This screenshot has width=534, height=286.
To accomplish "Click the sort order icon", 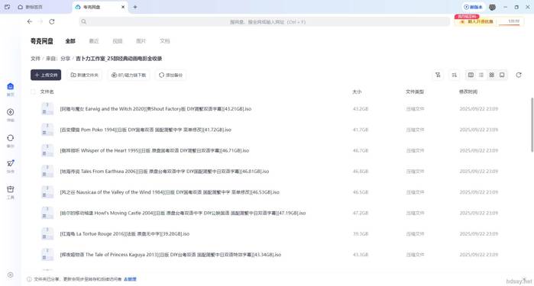I will 455,75.
